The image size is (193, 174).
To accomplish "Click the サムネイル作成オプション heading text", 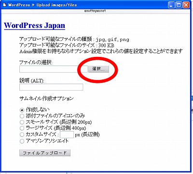I will [x=46, y=98].
